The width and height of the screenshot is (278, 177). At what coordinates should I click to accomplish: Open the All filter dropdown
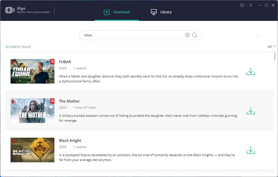click(271, 47)
